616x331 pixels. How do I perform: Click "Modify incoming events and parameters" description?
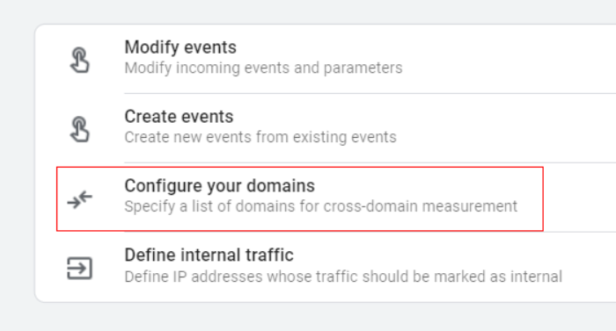click(263, 68)
